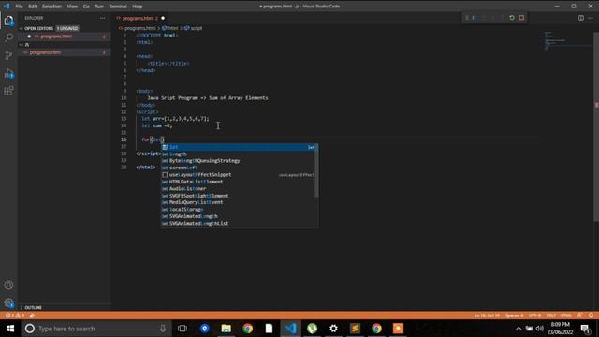
Task: Choose the SVGAnimatedLengthList suggestion
Action: [239, 223]
